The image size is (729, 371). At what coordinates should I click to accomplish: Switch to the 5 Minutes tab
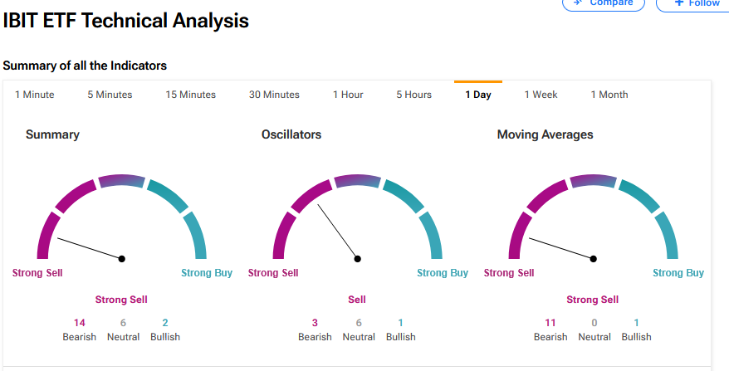pos(110,95)
